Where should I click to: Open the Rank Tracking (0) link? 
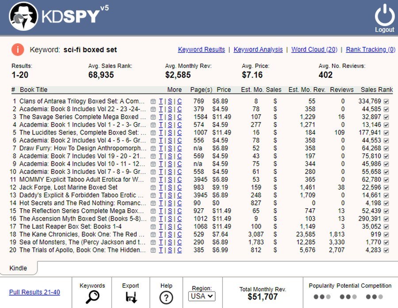pos(370,49)
